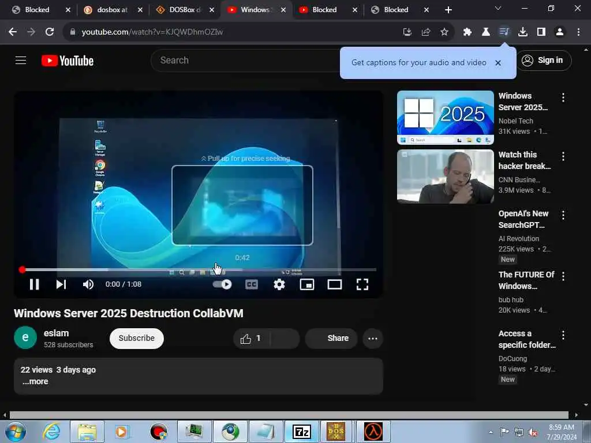The height and width of the screenshot is (443, 591).
Task: Launch Internet Explorer from taskbar
Action: 51,431
